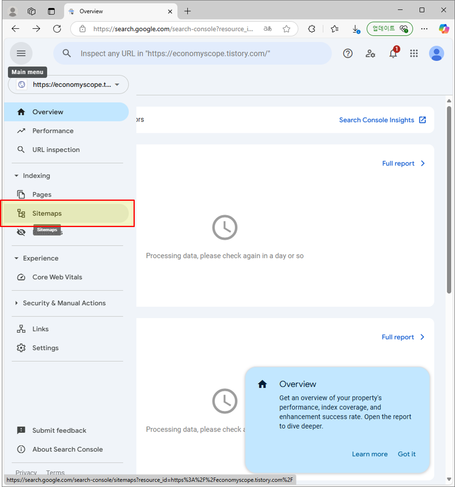Viewport: 455px width, 487px height.
Task: Open the lower Full report link
Action: [x=403, y=337]
